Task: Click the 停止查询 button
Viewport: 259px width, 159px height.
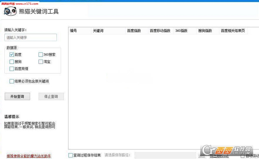Action: click(x=51, y=97)
